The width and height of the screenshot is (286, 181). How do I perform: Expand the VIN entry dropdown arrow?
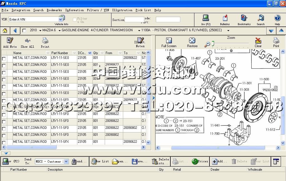pyautogui.click(x=61, y=19)
